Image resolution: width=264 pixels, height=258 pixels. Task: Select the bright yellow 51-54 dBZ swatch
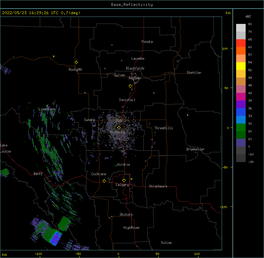(x=241, y=66)
